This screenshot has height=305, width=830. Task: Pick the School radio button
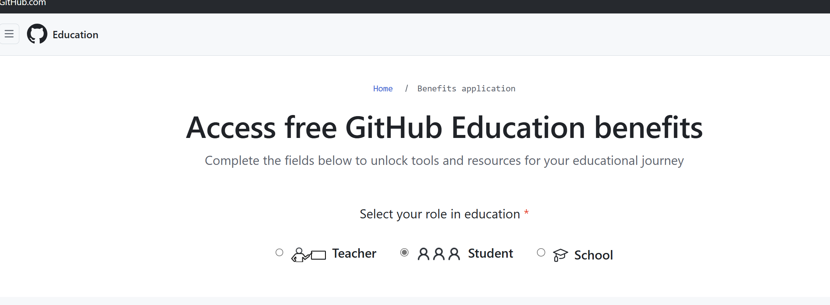[x=541, y=253]
